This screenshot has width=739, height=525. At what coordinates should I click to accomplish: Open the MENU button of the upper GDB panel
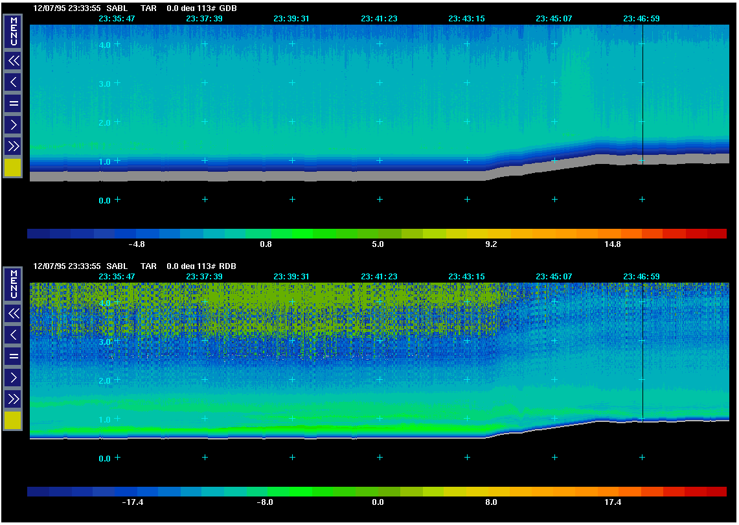coord(13,32)
